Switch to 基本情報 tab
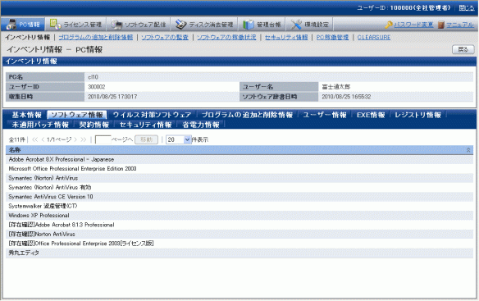 (27, 115)
